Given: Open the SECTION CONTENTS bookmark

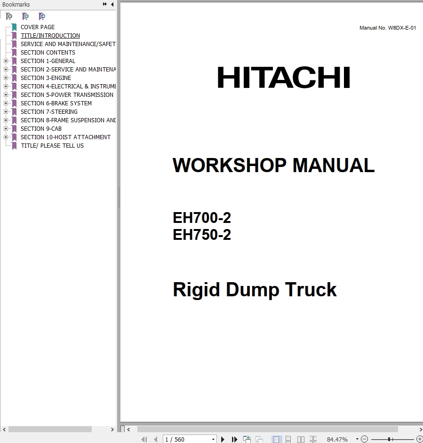Looking at the screenshot, I should pos(48,53).
